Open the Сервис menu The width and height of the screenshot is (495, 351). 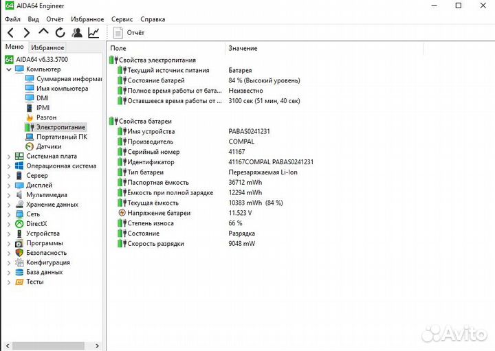click(x=122, y=19)
